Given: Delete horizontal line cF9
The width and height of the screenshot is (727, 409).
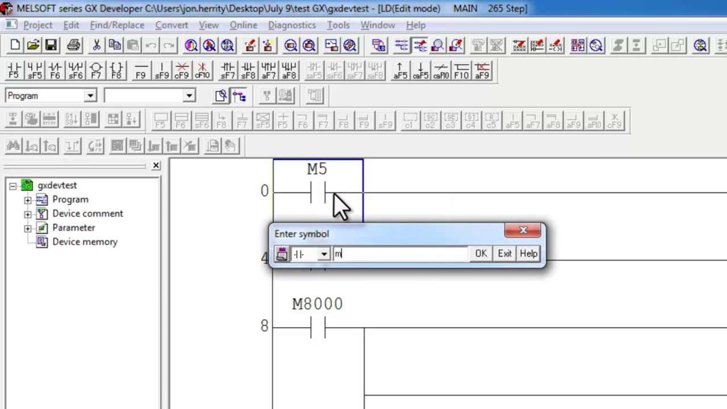Looking at the screenshot, I should [182, 70].
